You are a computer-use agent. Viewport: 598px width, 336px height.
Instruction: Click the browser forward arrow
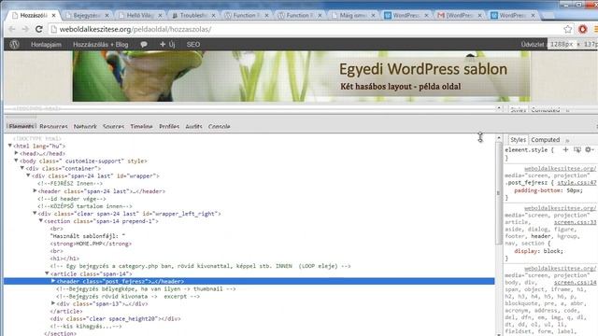[25, 29]
